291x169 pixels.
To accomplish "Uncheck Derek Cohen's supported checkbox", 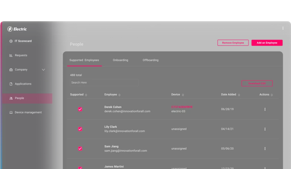I will 80,109.
